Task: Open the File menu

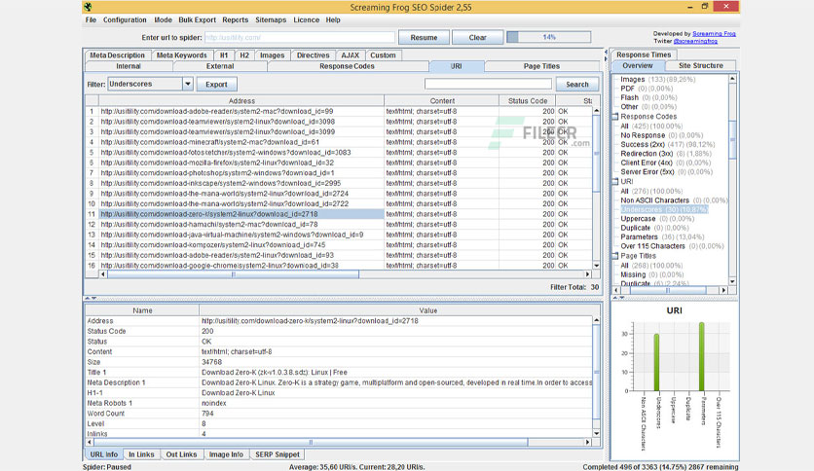Action: point(91,19)
